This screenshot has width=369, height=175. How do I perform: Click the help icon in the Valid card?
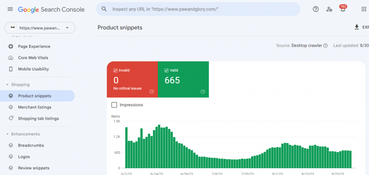[203, 92]
